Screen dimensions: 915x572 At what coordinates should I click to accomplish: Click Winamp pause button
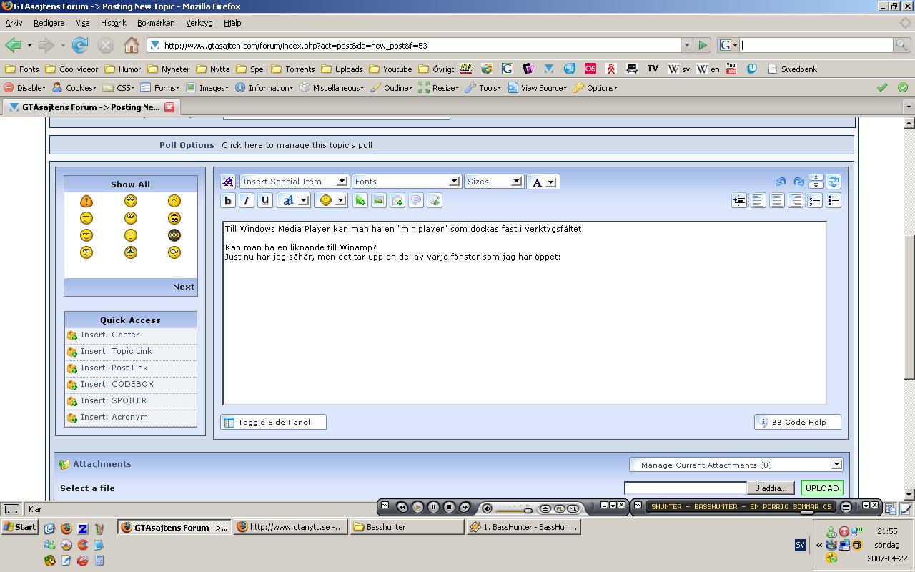(x=433, y=507)
